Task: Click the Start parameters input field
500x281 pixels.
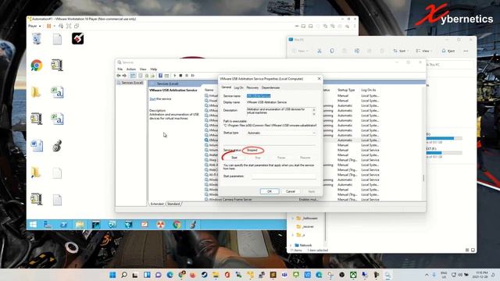Action: (x=284, y=176)
